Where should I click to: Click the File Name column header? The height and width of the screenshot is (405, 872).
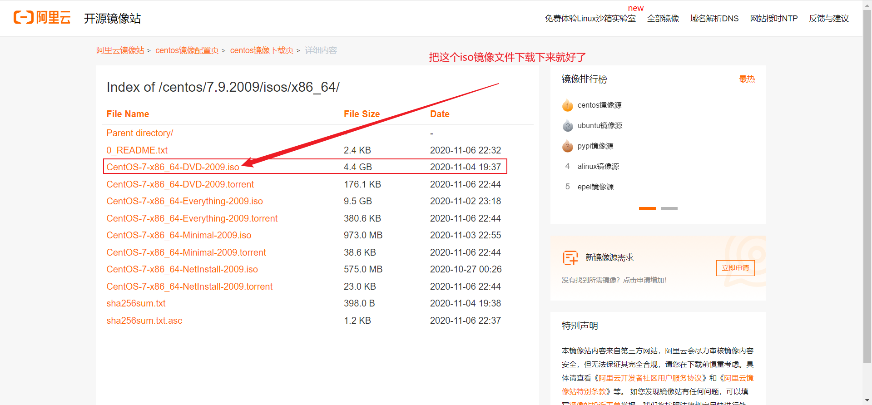click(128, 114)
